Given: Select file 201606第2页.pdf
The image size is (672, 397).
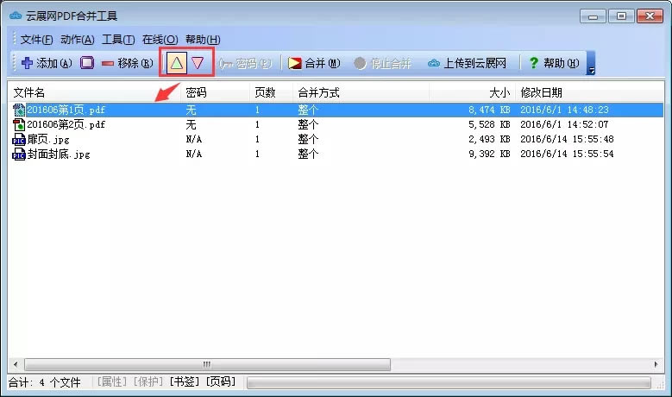Looking at the screenshot, I should point(66,124).
